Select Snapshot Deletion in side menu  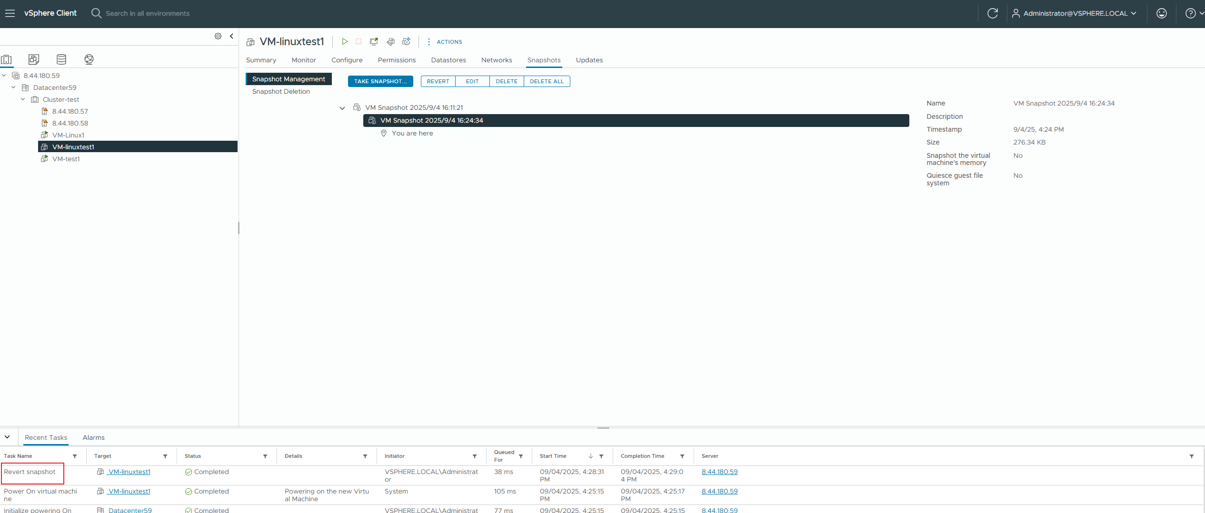click(x=281, y=92)
